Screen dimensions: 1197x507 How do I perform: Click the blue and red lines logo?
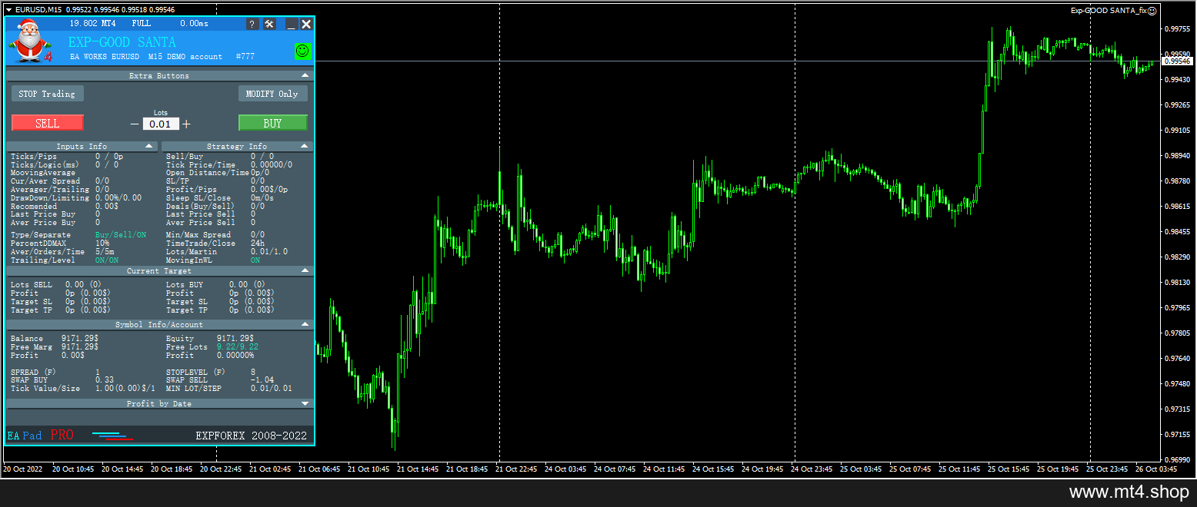click(x=112, y=436)
